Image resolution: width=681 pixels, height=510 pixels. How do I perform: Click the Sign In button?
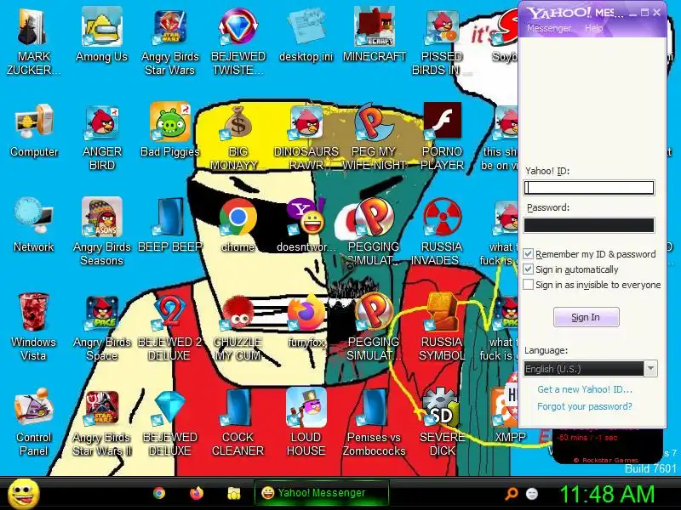click(586, 317)
